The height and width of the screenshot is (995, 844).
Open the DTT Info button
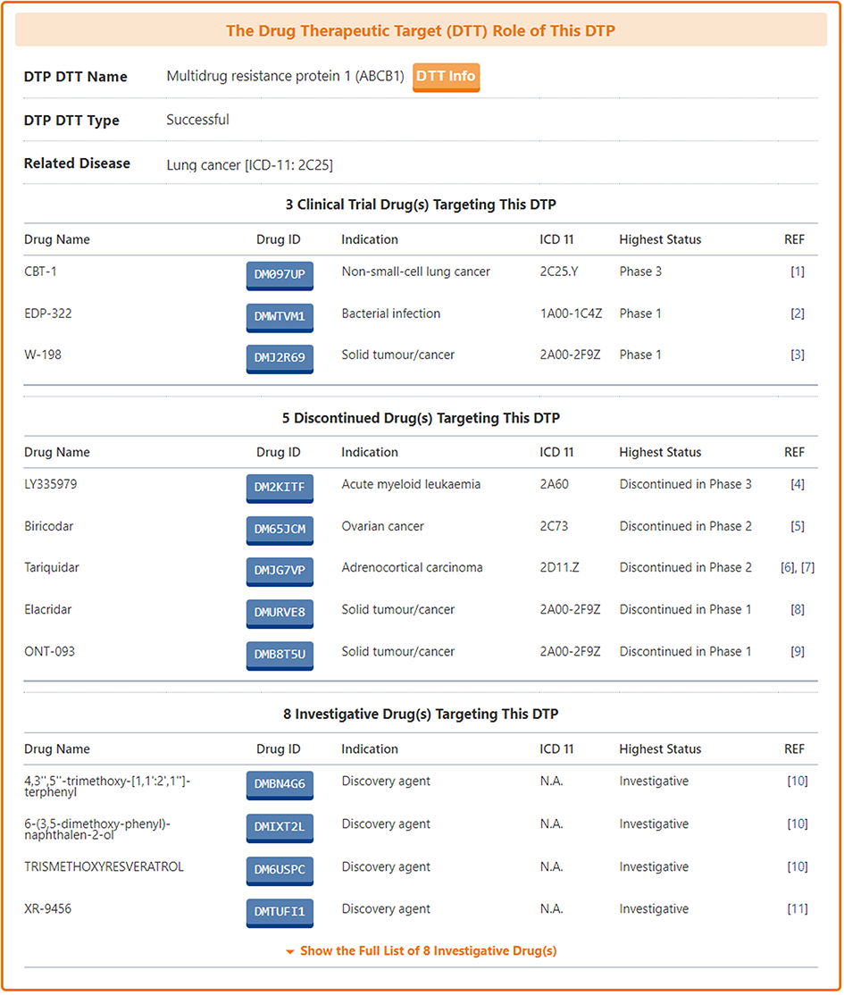[x=446, y=77]
